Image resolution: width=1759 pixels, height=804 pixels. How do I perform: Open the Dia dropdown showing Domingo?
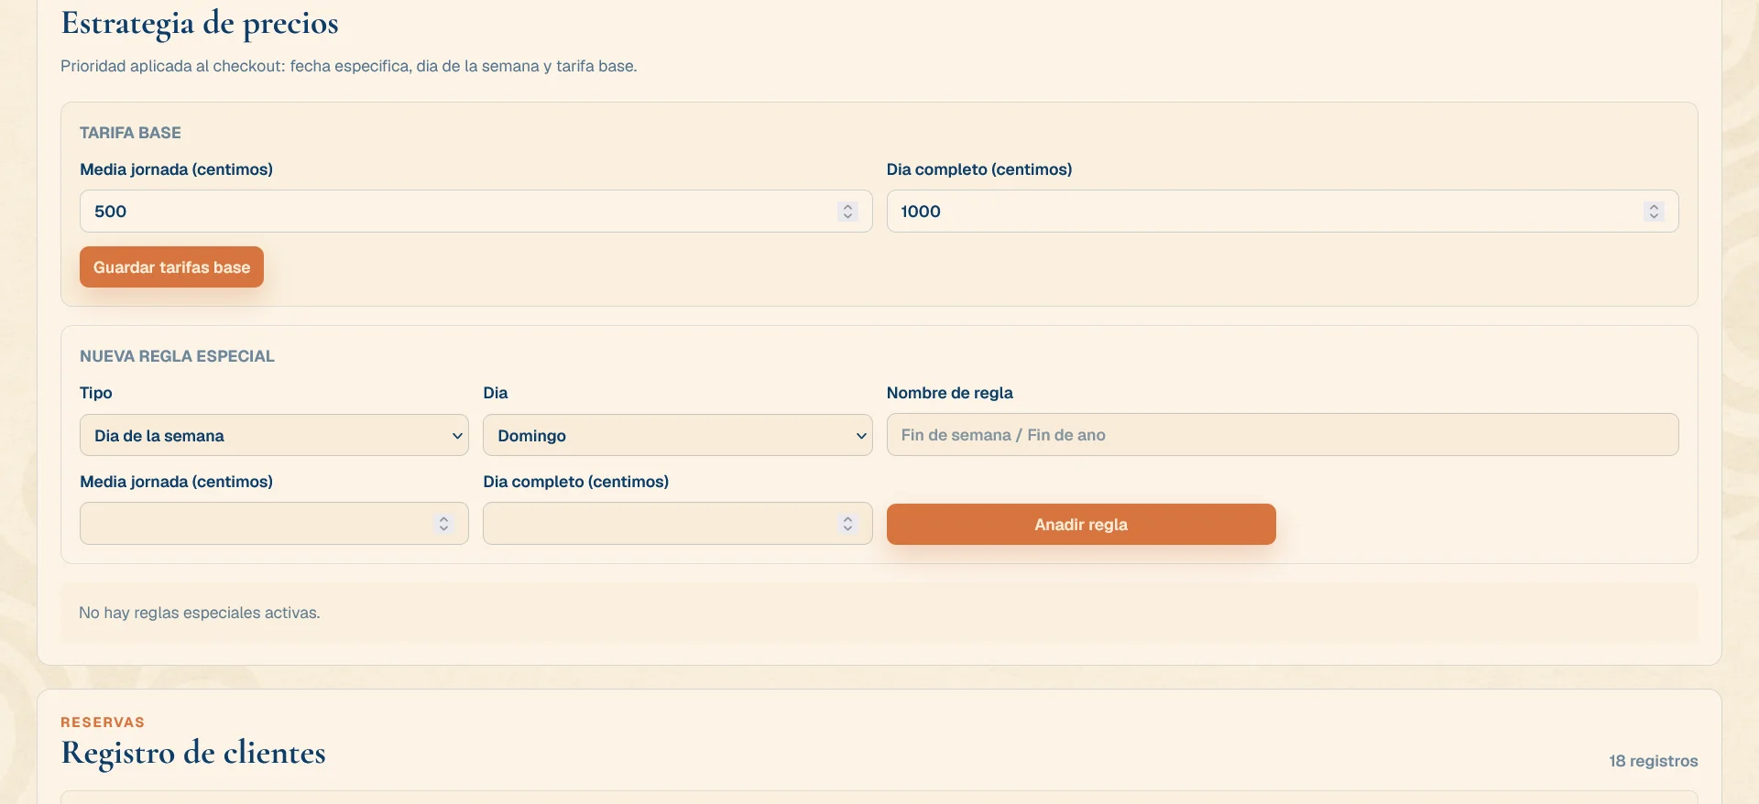677,435
